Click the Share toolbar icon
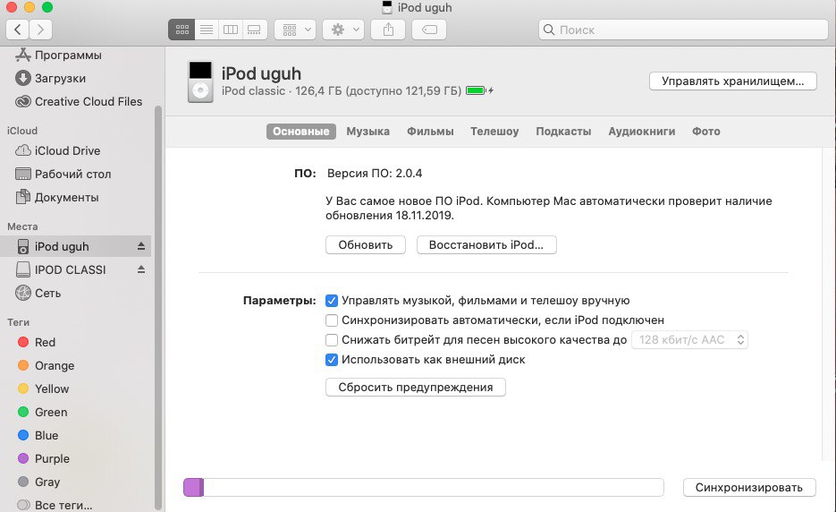The image size is (836, 512). coord(388,30)
